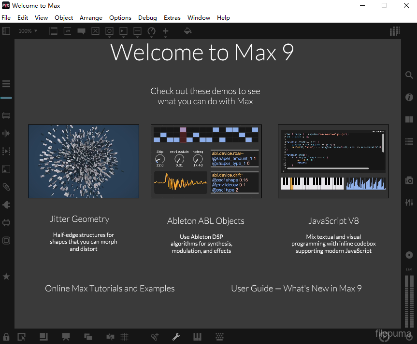
Task: Click the wrench debug icon in bottom toolbar
Action: [176, 337]
